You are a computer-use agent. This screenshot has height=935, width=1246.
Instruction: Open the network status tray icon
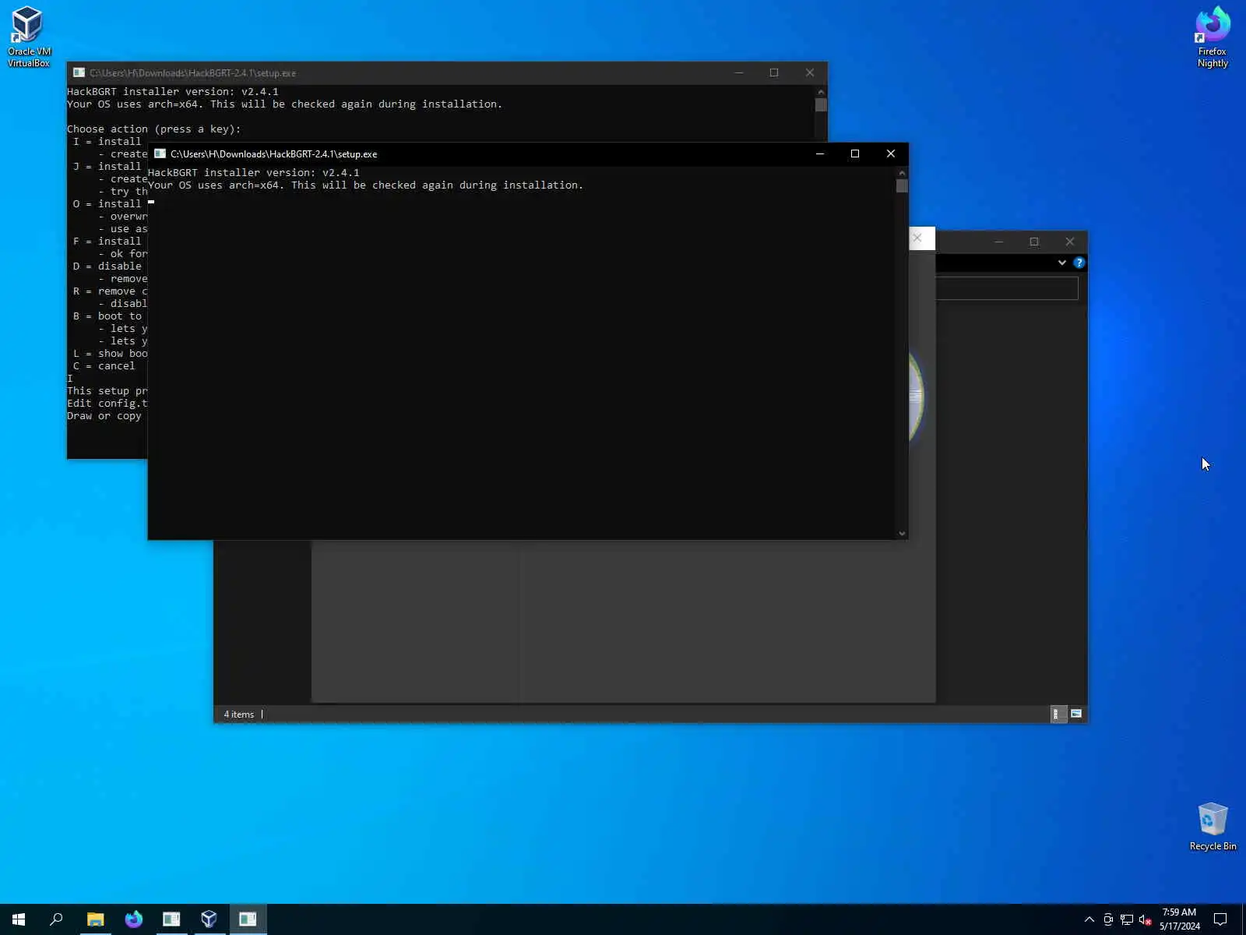(1127, 919)
